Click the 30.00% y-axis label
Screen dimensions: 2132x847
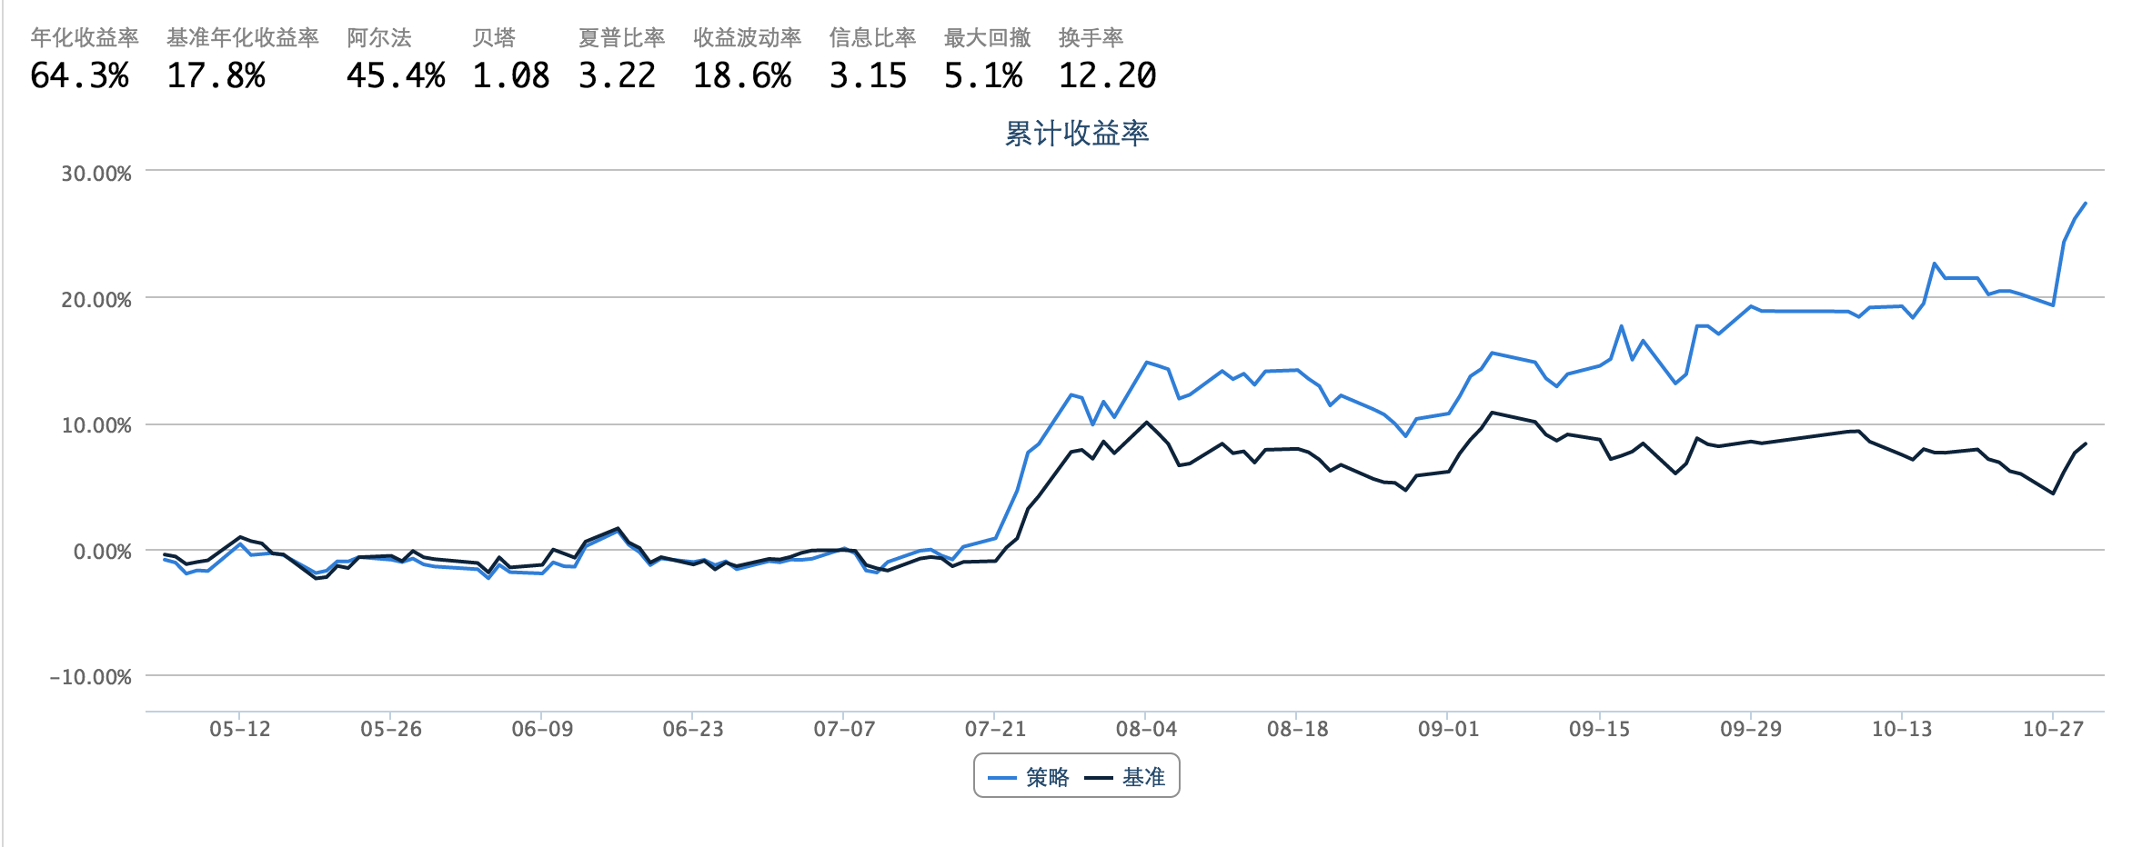(96, 174)
